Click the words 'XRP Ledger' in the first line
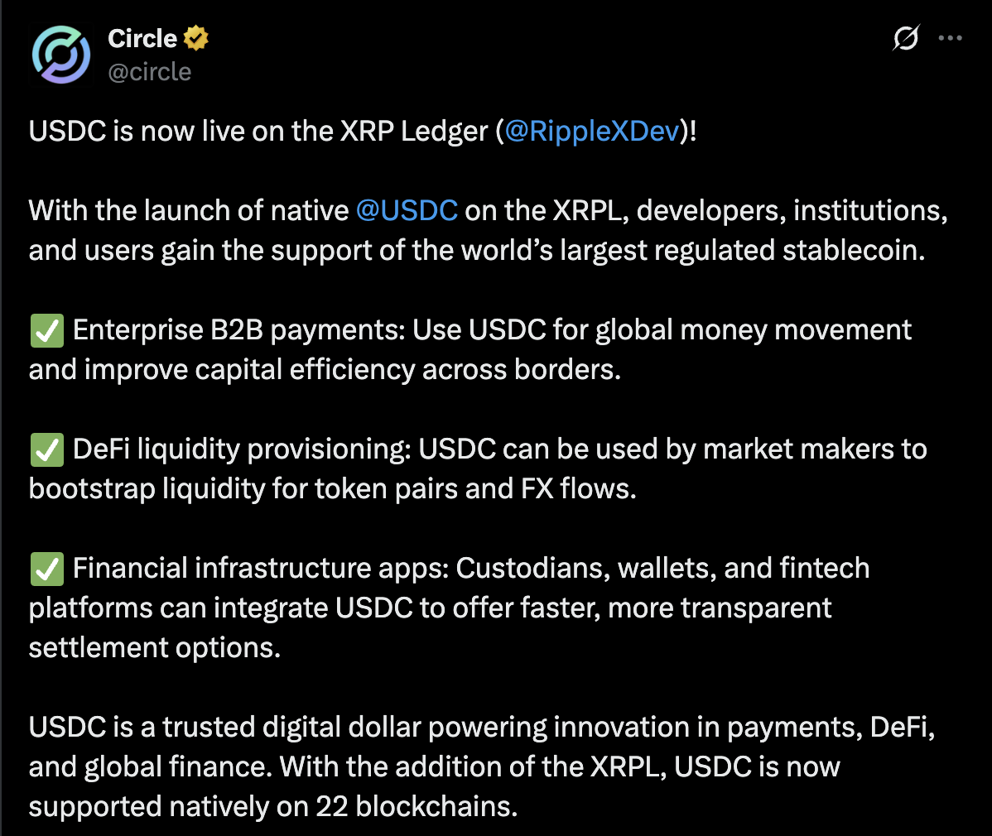 click(414, 131)
